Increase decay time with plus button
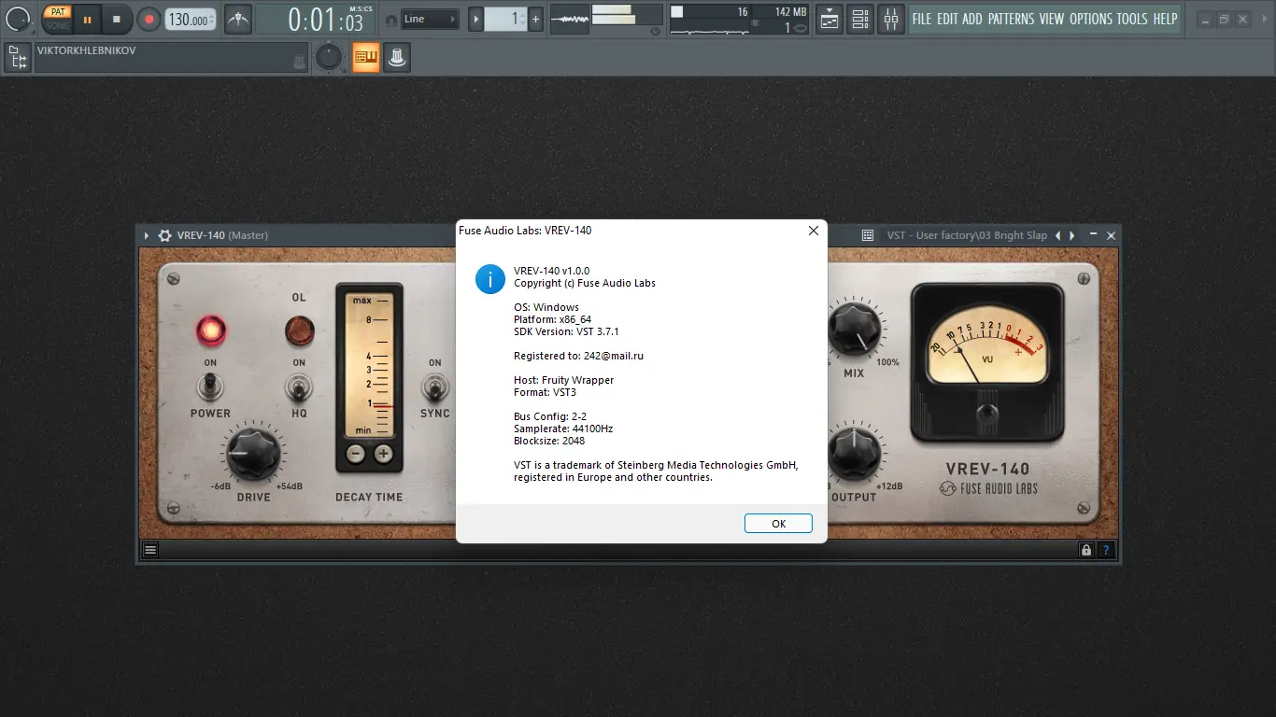Viewport: 1276px width, 717px height. tap(384, 454)
